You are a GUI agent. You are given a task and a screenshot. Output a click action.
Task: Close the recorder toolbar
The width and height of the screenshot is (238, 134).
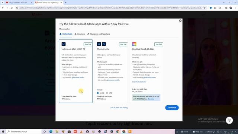pos(236,132)
